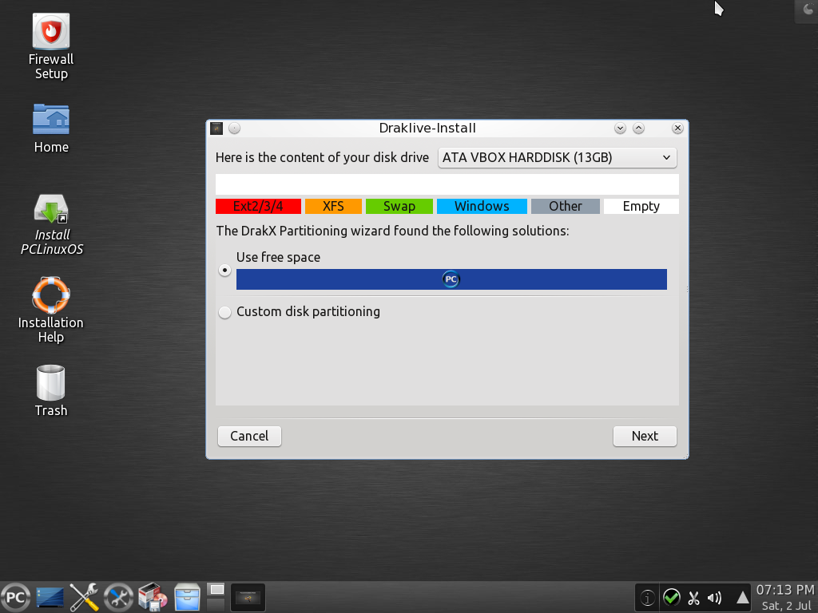
Task: Click the red Ext2/3/4 legend swatch
Action: click(x=258, y=207)
